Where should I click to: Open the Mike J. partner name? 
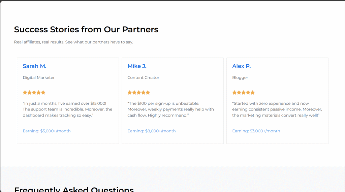coord(137,66)
